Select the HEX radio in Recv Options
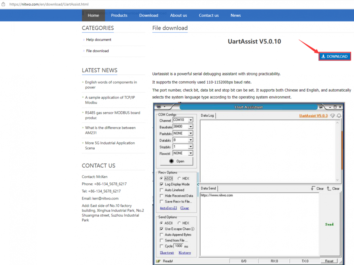This screenshot has width=354, height=265. click(x=179, y=179)
